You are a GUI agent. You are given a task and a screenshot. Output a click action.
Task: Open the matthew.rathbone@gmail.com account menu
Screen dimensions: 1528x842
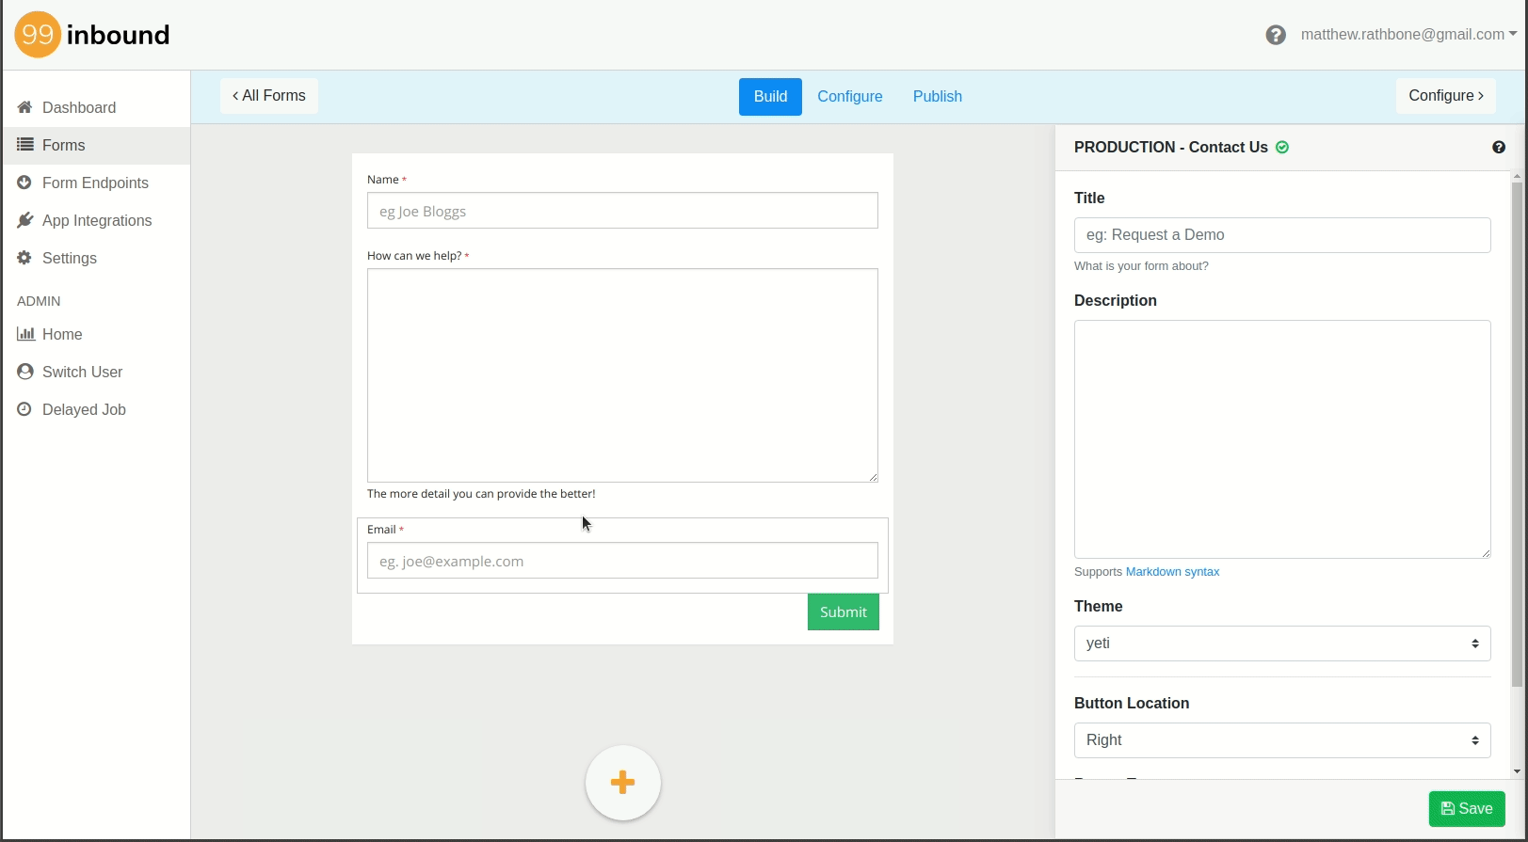click(x=1408, y=35)
